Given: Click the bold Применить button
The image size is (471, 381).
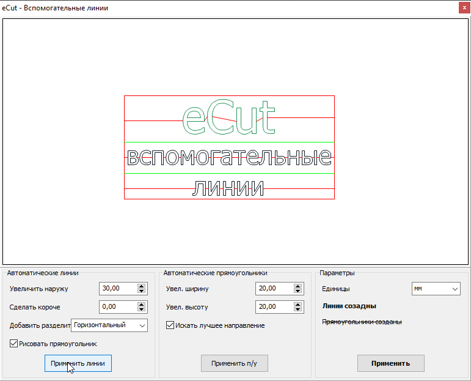Looking at the screenshot, I should [391, 363].
